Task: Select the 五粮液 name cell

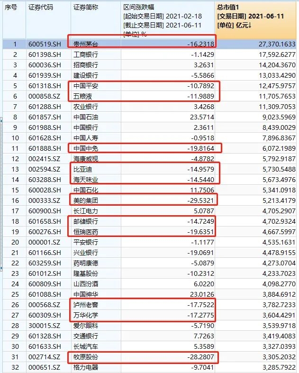Action: point(82,96)
